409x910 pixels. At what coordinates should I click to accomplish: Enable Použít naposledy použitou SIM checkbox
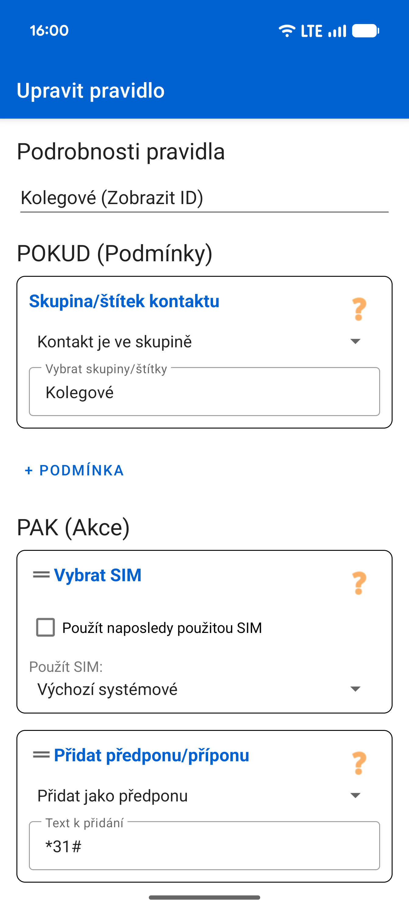coord(46,627)
